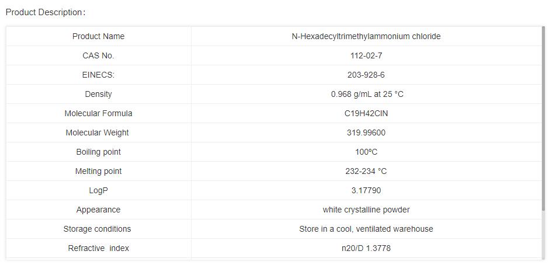
Task: Select the formula C19H42ClN
Action: coord(366,113)
